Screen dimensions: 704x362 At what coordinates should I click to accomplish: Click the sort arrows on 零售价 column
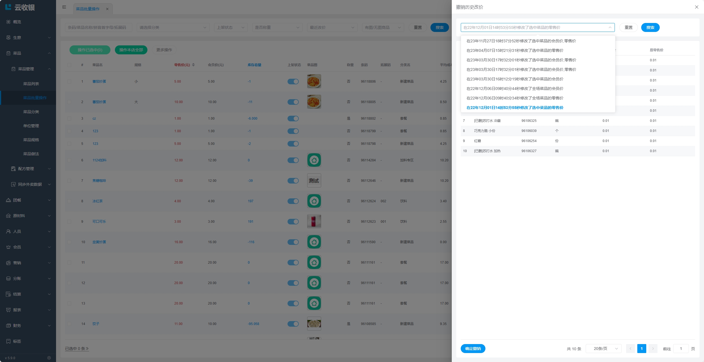pos(193,65)
